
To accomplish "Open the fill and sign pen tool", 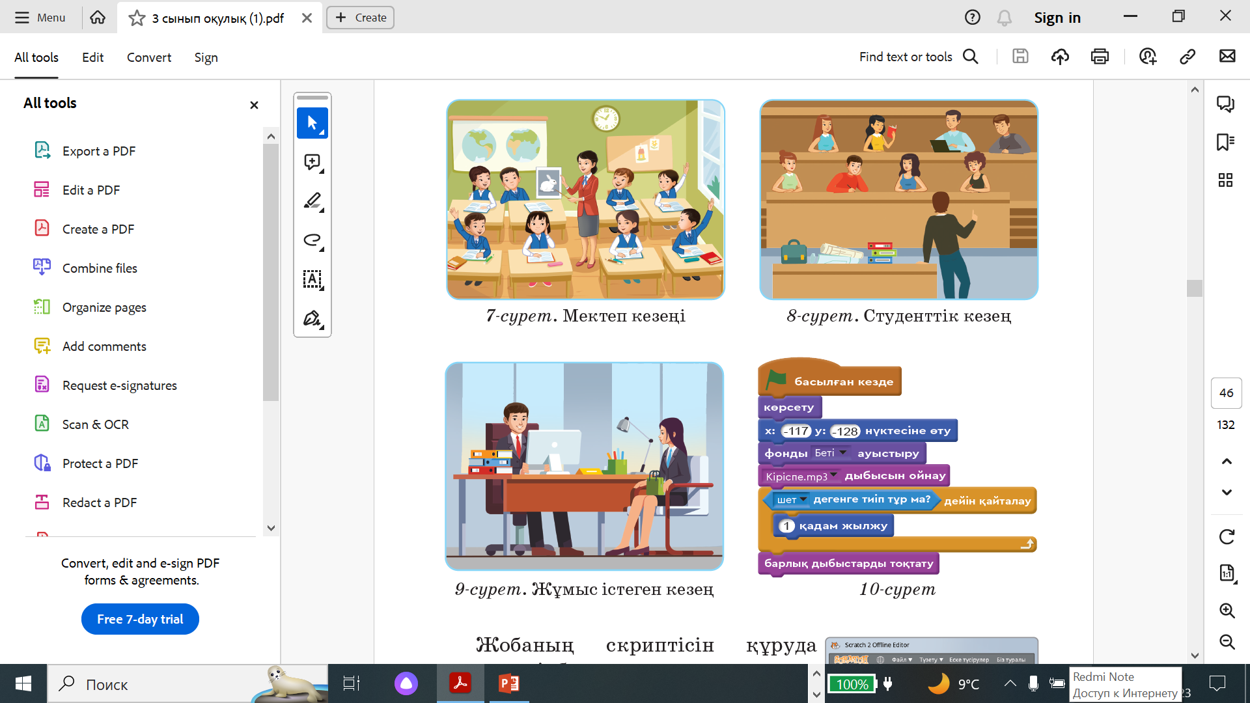I will [312, 318].
